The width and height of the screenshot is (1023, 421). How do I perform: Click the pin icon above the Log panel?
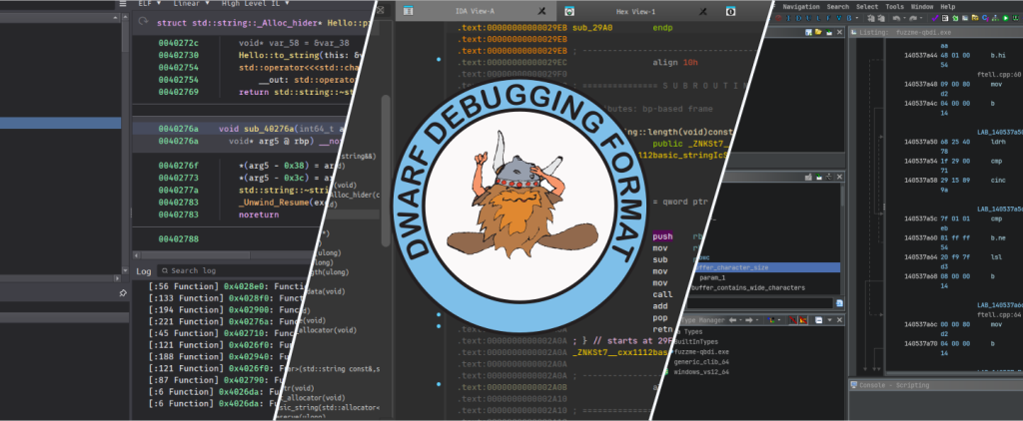coord(122,293)
